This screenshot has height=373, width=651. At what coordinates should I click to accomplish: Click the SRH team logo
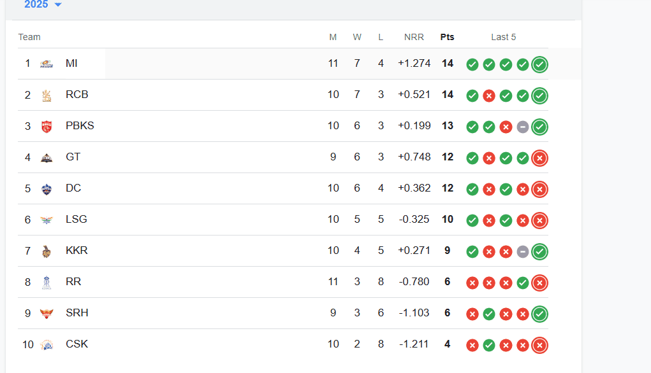click(47, 313)
